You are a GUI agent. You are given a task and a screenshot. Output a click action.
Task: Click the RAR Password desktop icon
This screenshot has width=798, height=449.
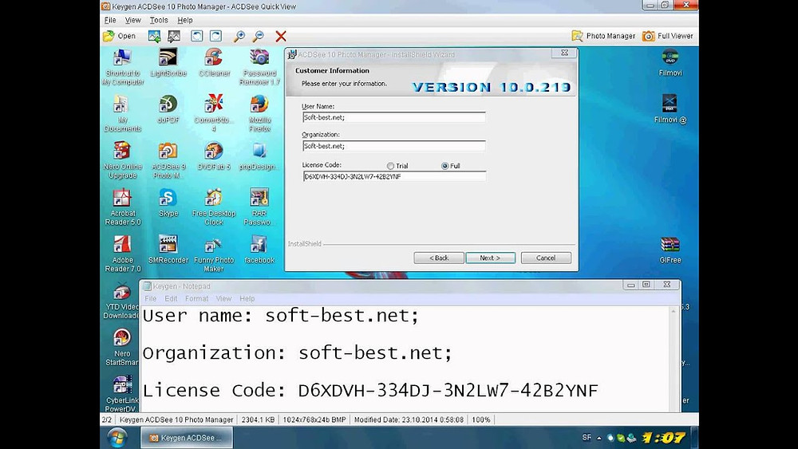(x=259, y=207)
